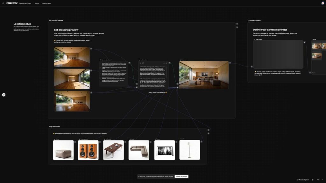Click the 'Click Run to start the flow' hint
The width and height of the screenshot is (326, 183).
tap(158, 93)
